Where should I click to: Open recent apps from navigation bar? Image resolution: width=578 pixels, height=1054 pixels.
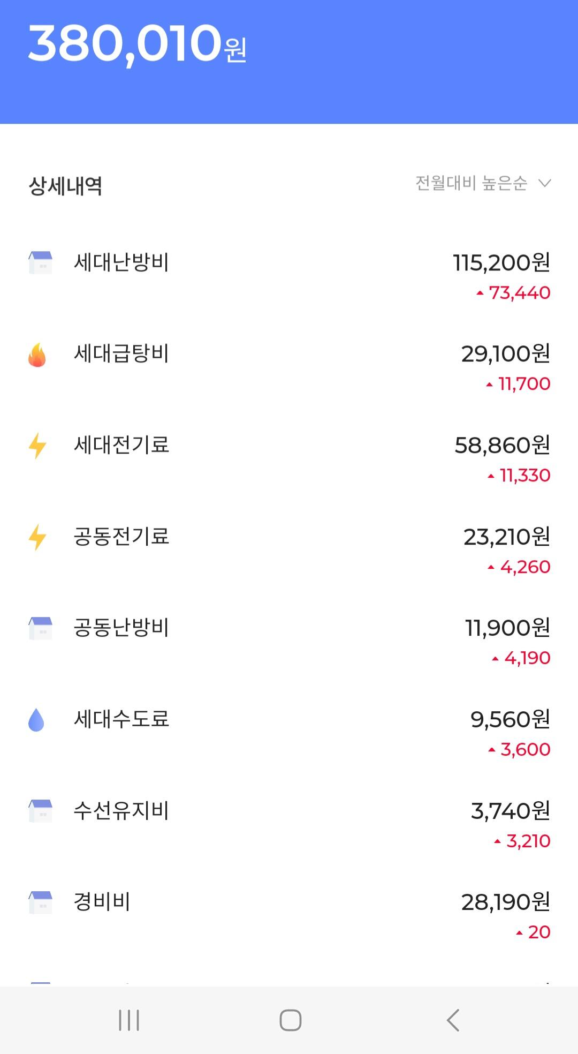(x=129, y=1020)
